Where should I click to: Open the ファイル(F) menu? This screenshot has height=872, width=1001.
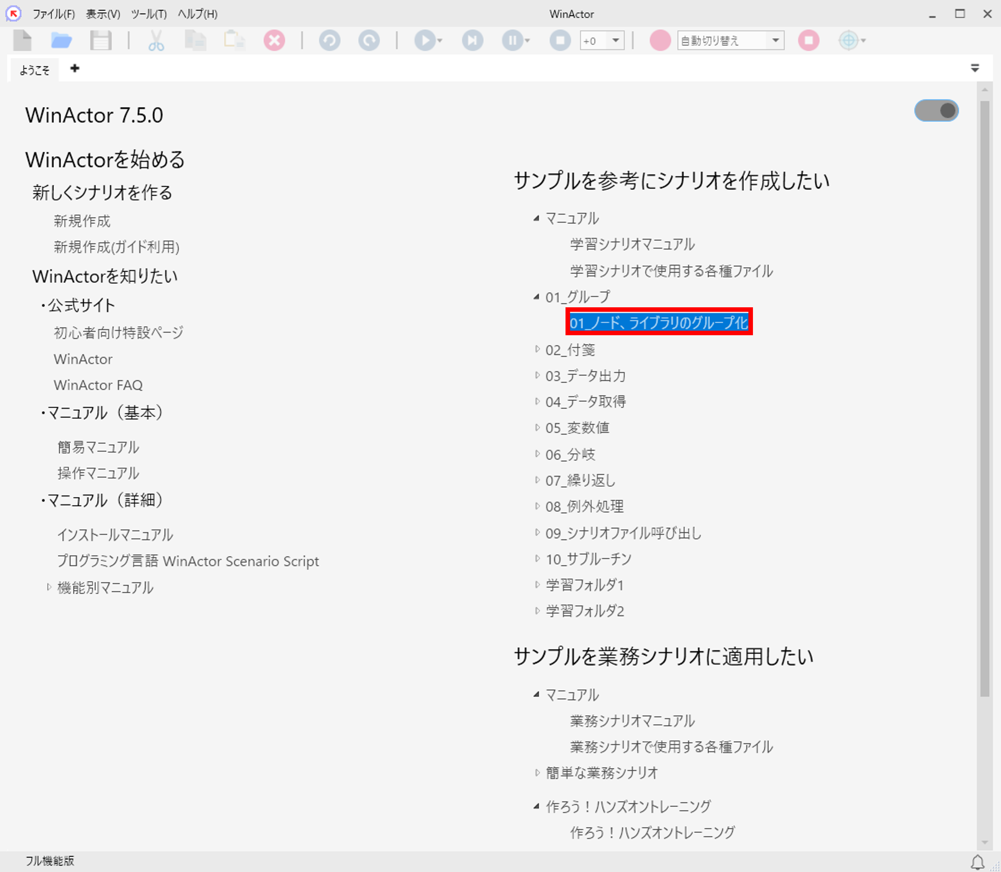(x=53, y=14)
